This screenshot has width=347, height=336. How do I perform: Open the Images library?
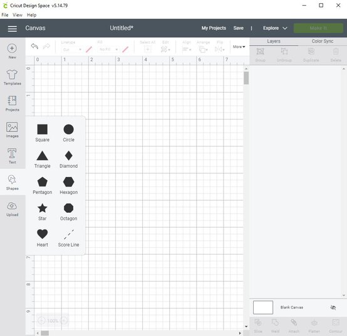(12, 130)
